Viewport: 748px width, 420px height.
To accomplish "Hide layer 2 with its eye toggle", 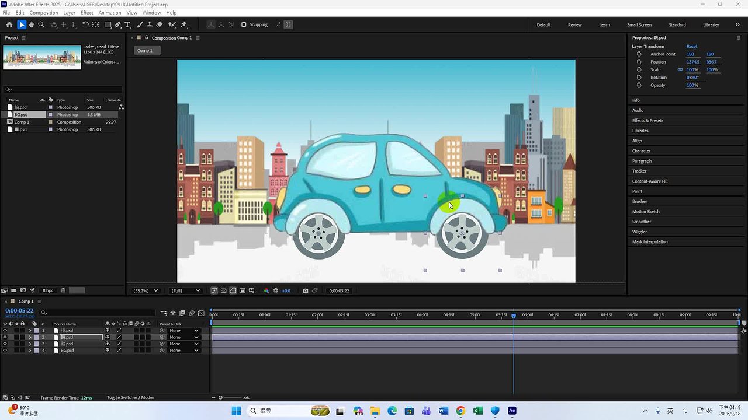I will pos(5,337).
